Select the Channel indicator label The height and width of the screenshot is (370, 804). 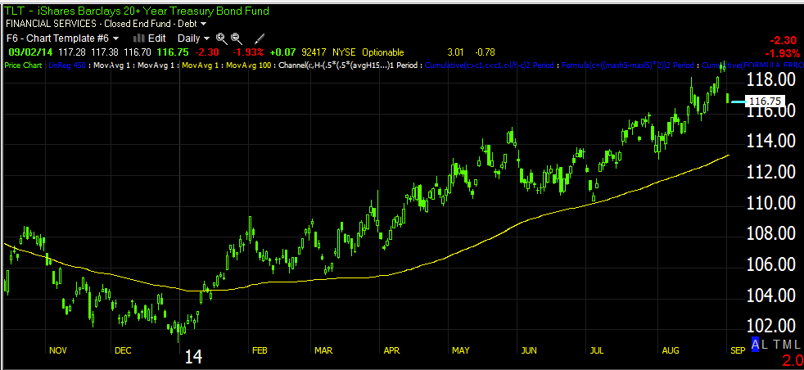point(348,65)
